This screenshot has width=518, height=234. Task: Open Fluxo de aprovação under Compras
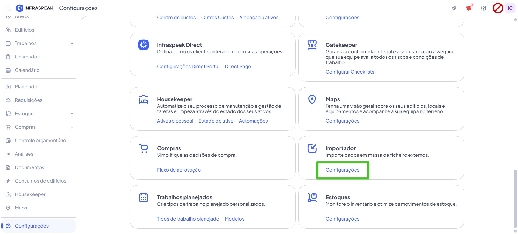[179, 170]
